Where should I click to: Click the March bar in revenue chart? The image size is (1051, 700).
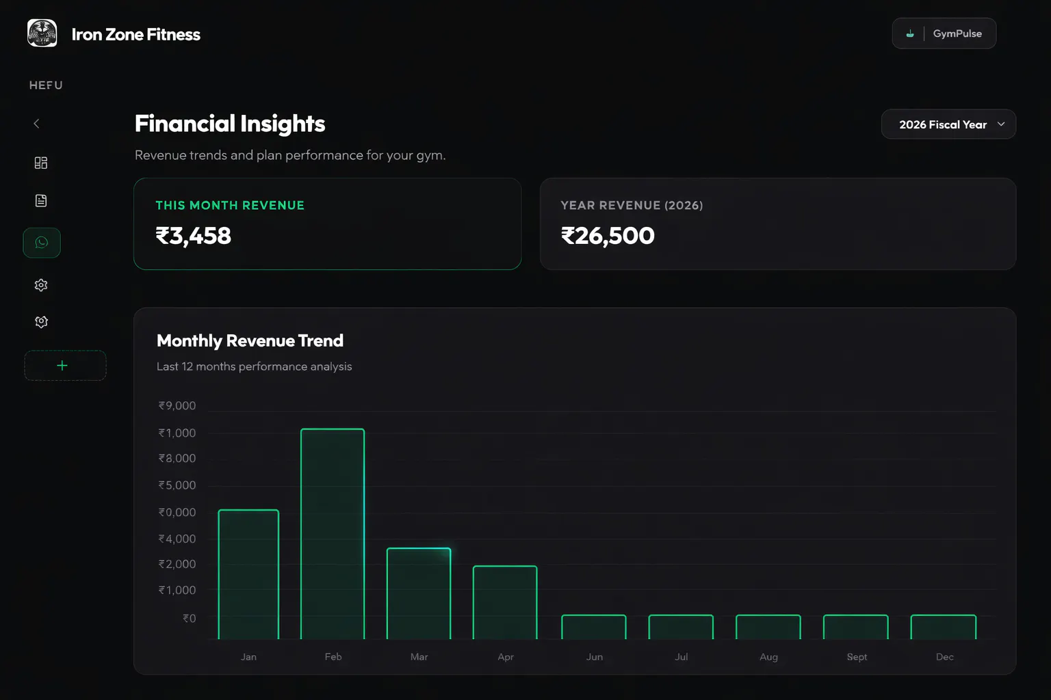click(419, 593)
